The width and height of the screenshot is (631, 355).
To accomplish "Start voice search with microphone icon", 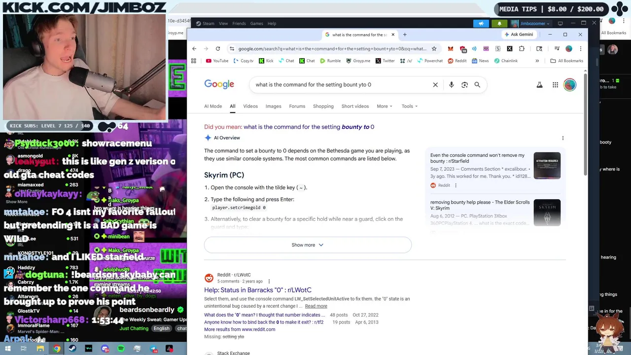I will [x=451, y=85].
